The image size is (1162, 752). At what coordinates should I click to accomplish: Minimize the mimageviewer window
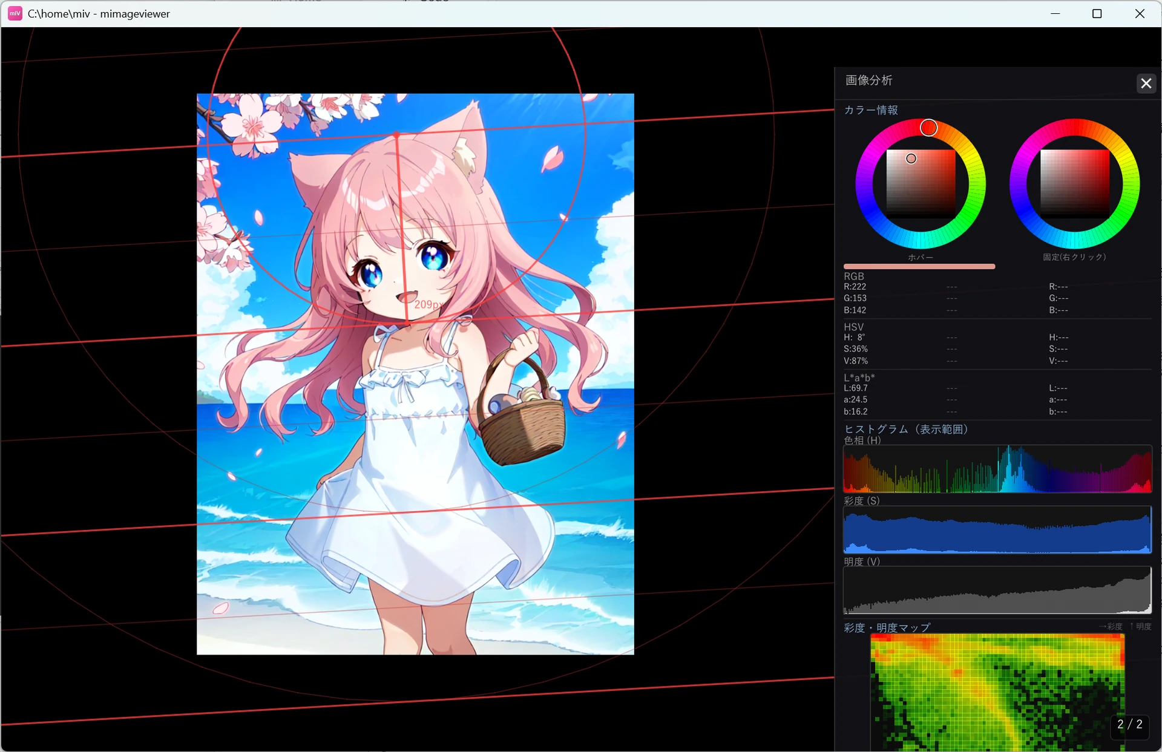[1055, 13]
